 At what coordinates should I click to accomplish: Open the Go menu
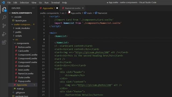(x=40, y=2)
